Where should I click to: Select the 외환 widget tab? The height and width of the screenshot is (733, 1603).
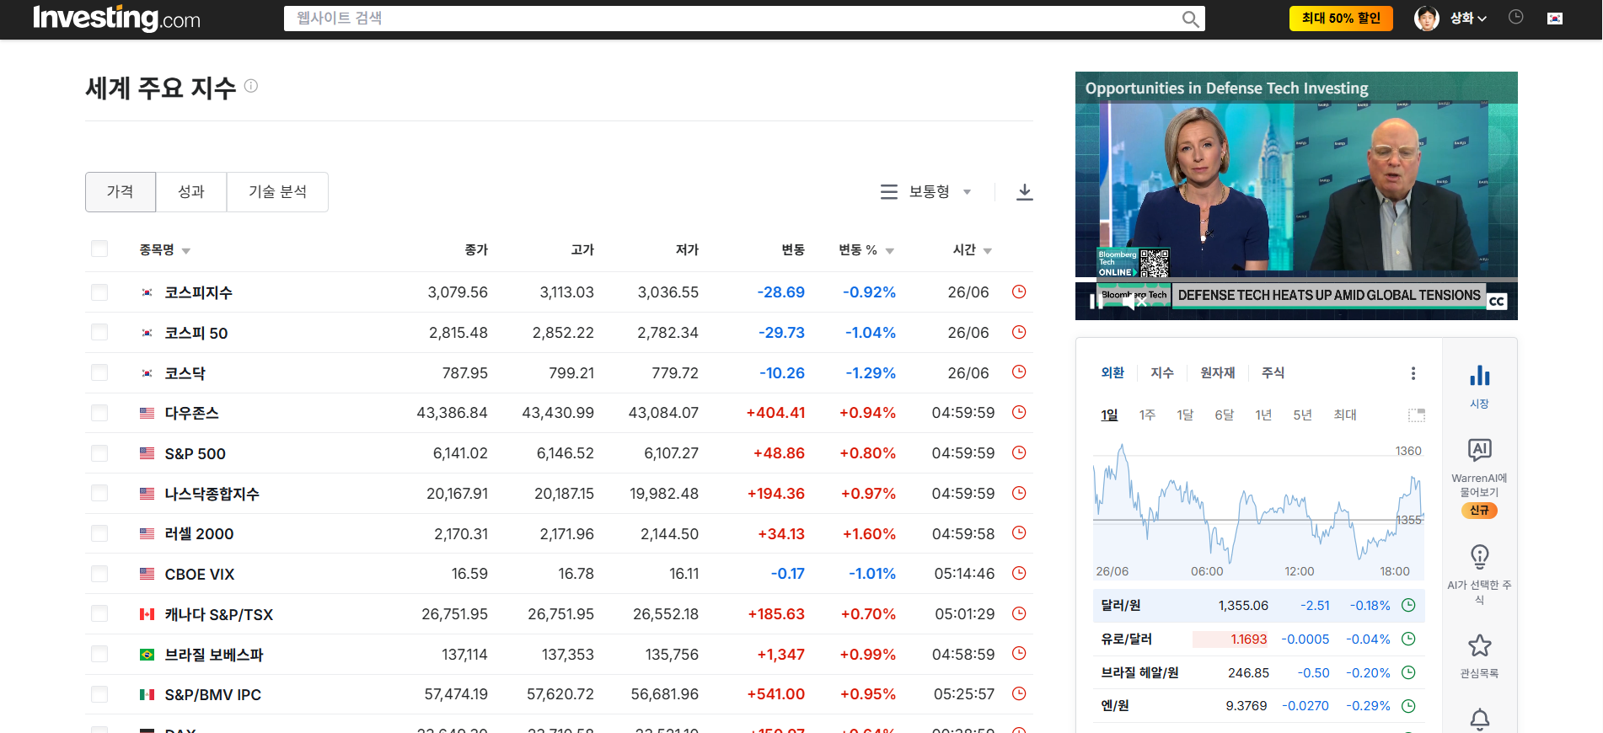tap(1112, 372)
